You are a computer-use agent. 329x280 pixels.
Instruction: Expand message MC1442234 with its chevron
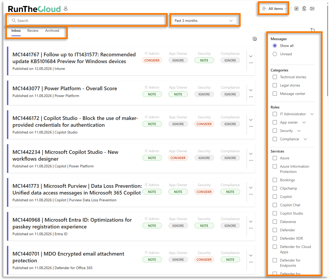click(x=251, y=154)
